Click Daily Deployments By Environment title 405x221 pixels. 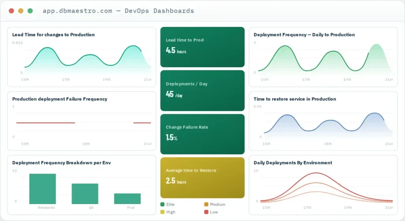point(293,162)
